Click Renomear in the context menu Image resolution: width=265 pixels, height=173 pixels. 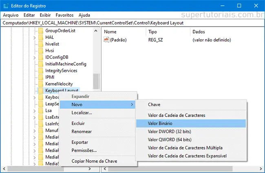(82, 131)
